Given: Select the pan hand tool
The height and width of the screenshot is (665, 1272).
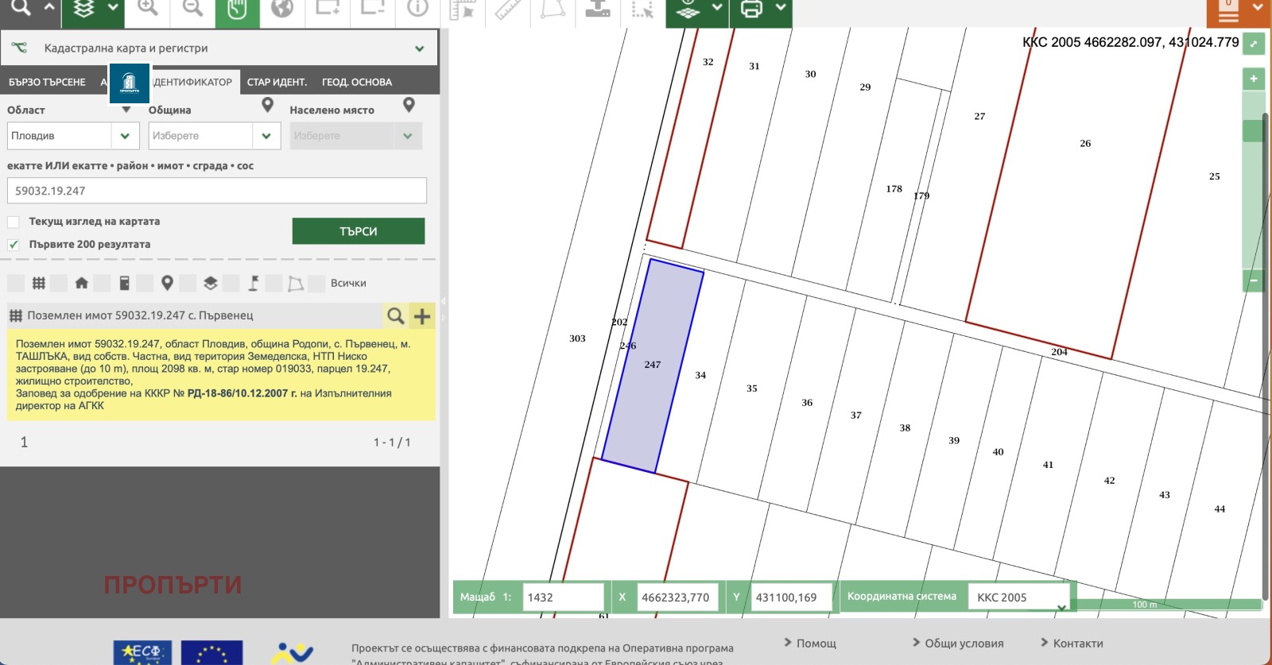Looking at the screenshot, I should (237, 10).
